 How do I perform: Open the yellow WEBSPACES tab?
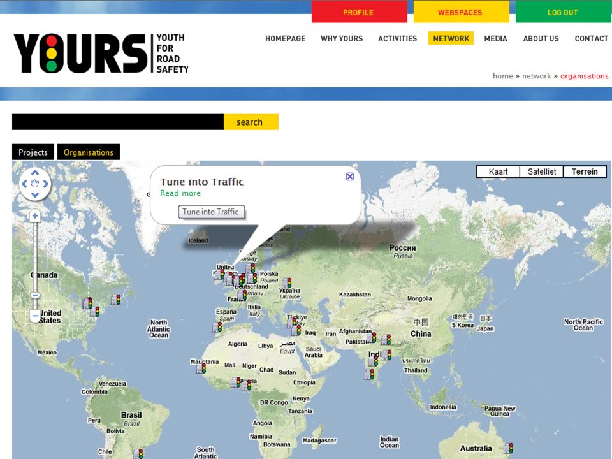461,12
